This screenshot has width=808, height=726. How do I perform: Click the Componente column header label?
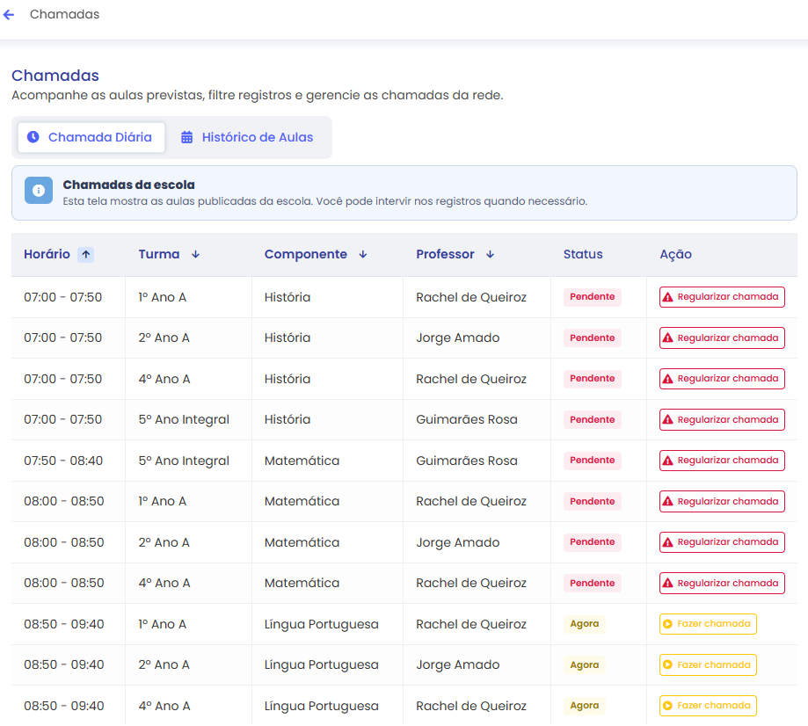click(306, 254)
